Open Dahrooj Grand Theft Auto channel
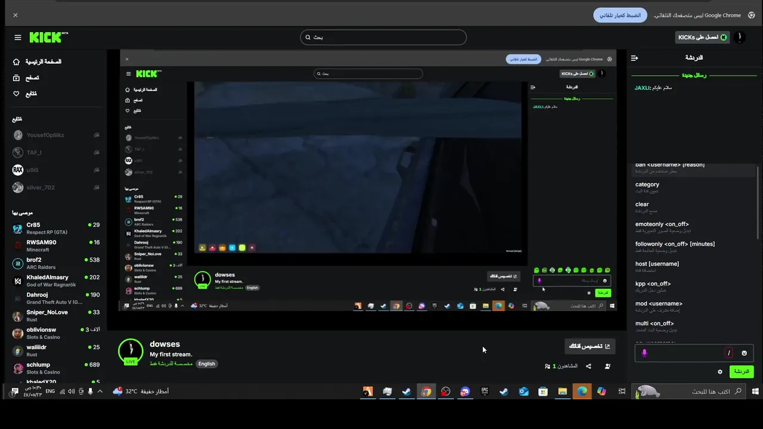Viewport: 763px width, 429px height. [56, 299]
